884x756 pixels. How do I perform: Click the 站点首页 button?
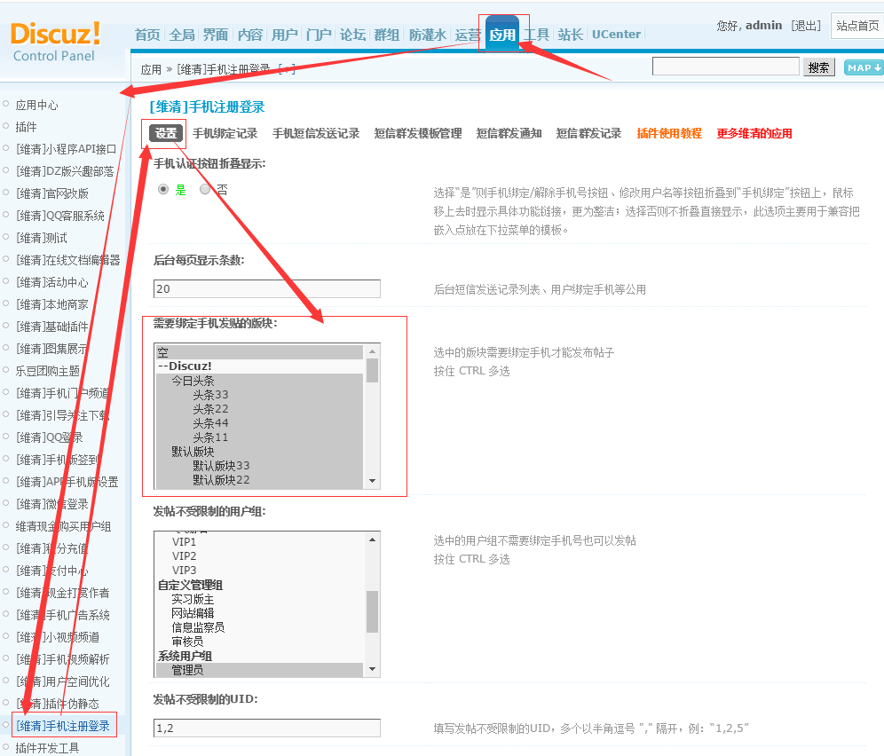[x=857, y=26]
